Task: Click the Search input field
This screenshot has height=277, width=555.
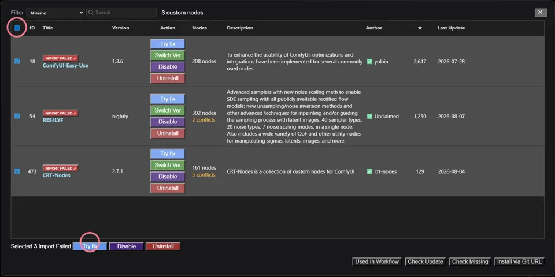Action: [x=121, y=12]
